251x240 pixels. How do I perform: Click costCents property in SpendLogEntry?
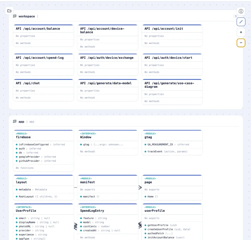[x=95, y=226]
